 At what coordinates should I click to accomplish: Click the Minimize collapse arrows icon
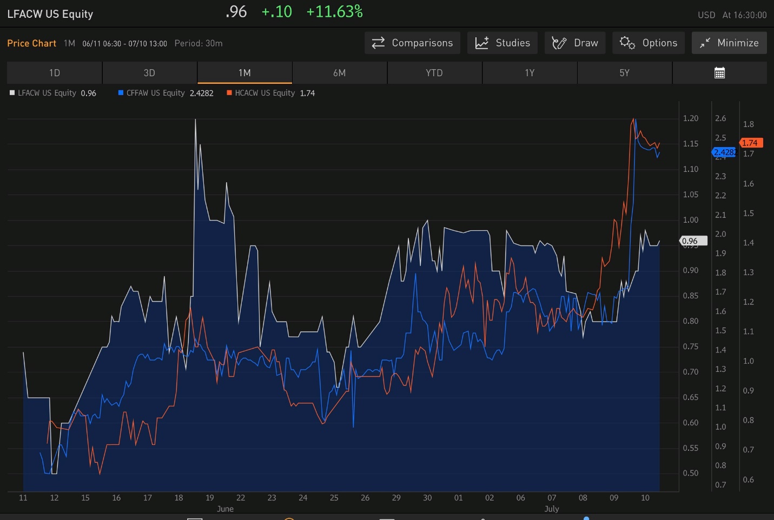[x=705, y=43]
